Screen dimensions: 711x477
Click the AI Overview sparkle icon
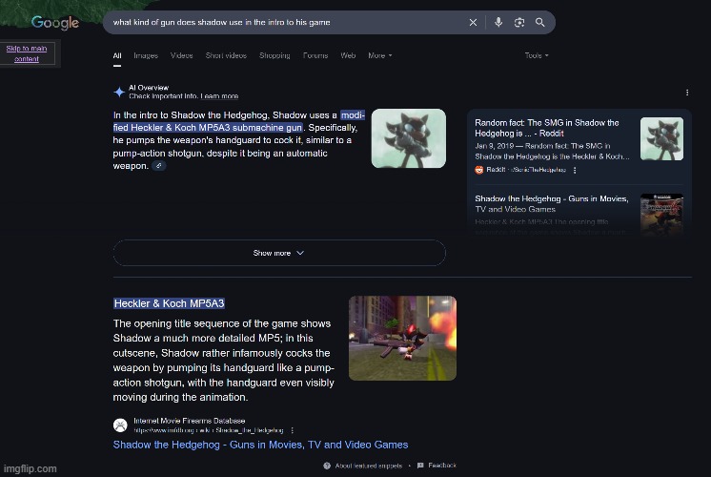pyautogui.click(x=119, y=93)
